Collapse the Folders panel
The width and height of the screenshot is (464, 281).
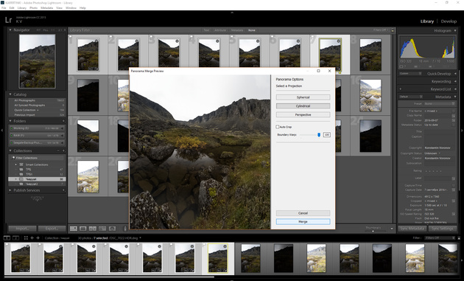pos(10,121)
